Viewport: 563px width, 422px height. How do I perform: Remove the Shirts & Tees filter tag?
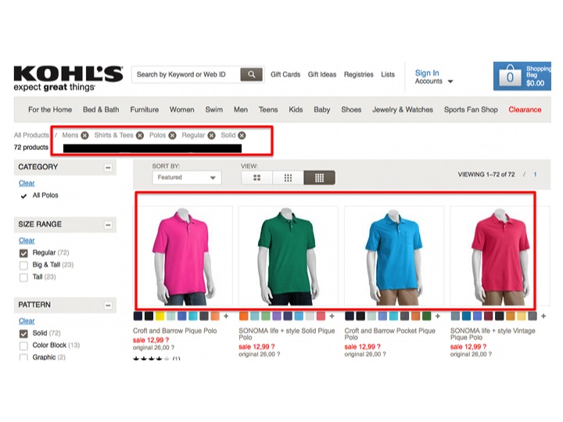(140, 135)
